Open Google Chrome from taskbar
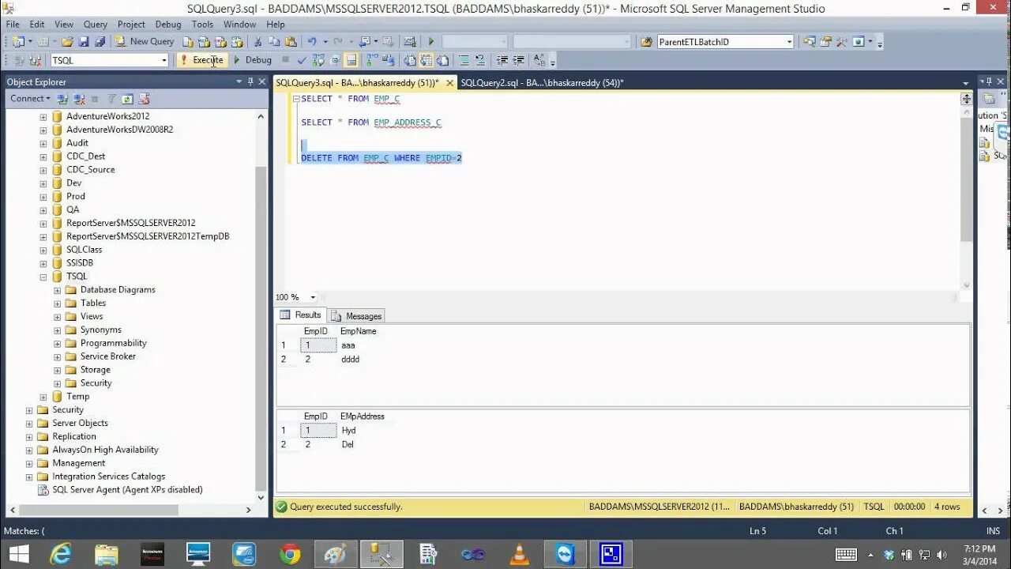Image resolution: width=1011 pixels, height=569 pixels. click(290, 554)
